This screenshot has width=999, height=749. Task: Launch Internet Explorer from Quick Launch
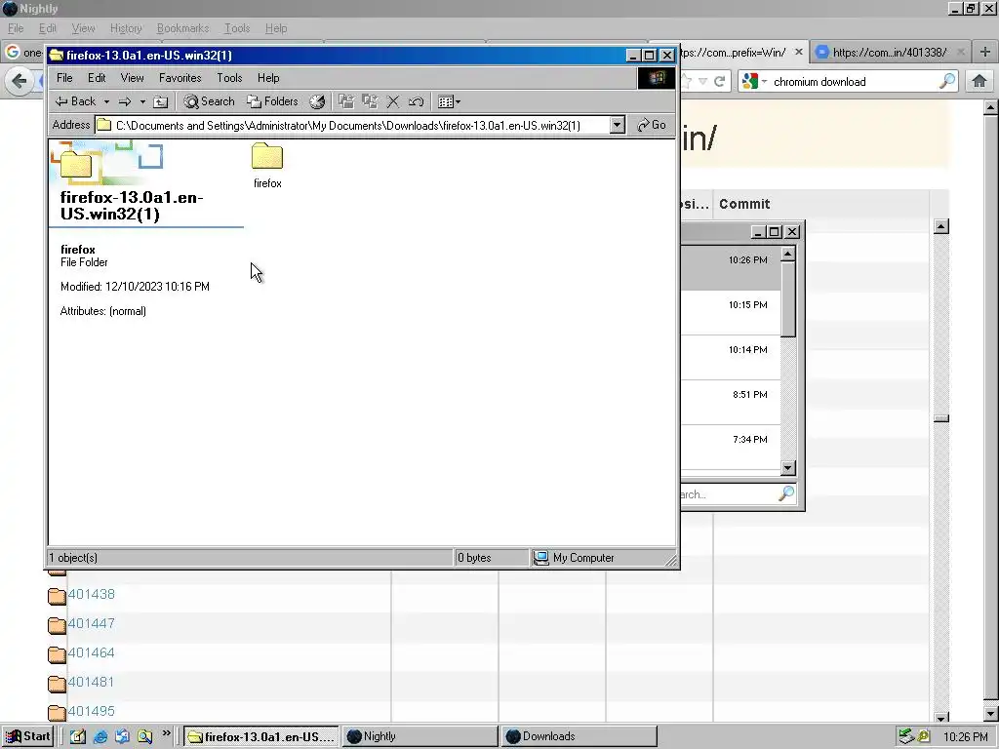point(100,737)
